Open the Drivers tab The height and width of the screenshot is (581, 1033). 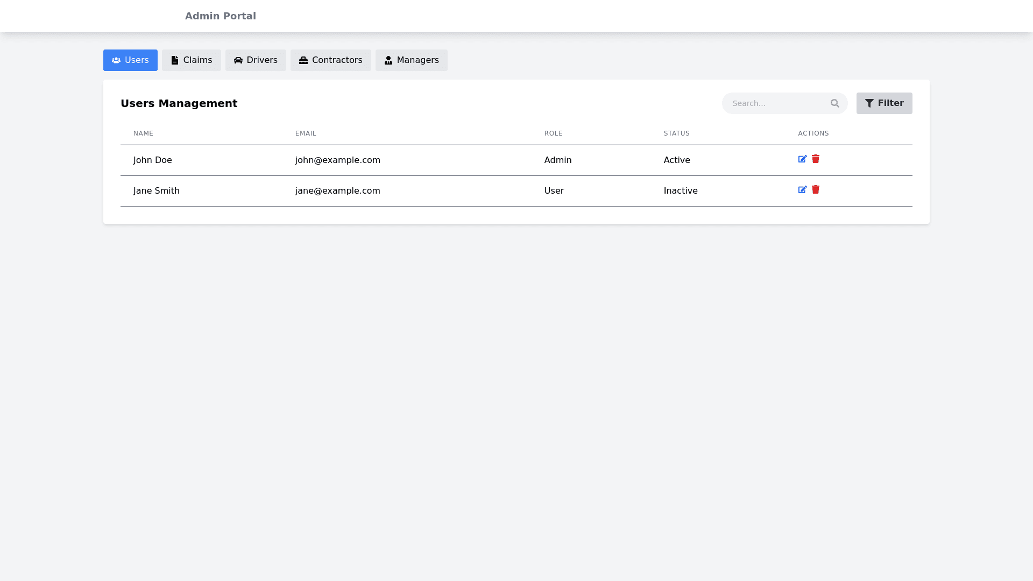(x=256, y=60)
